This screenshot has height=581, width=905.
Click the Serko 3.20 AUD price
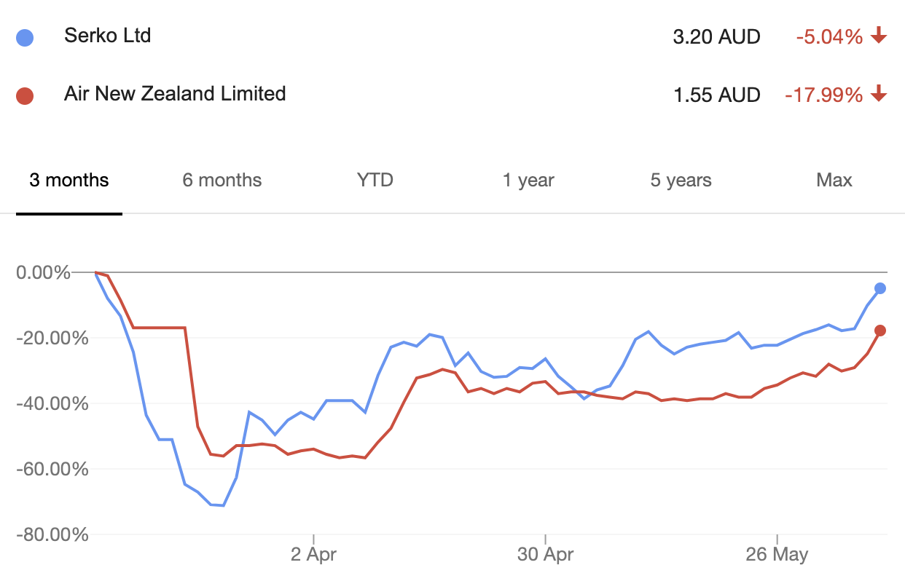(716, 36)
